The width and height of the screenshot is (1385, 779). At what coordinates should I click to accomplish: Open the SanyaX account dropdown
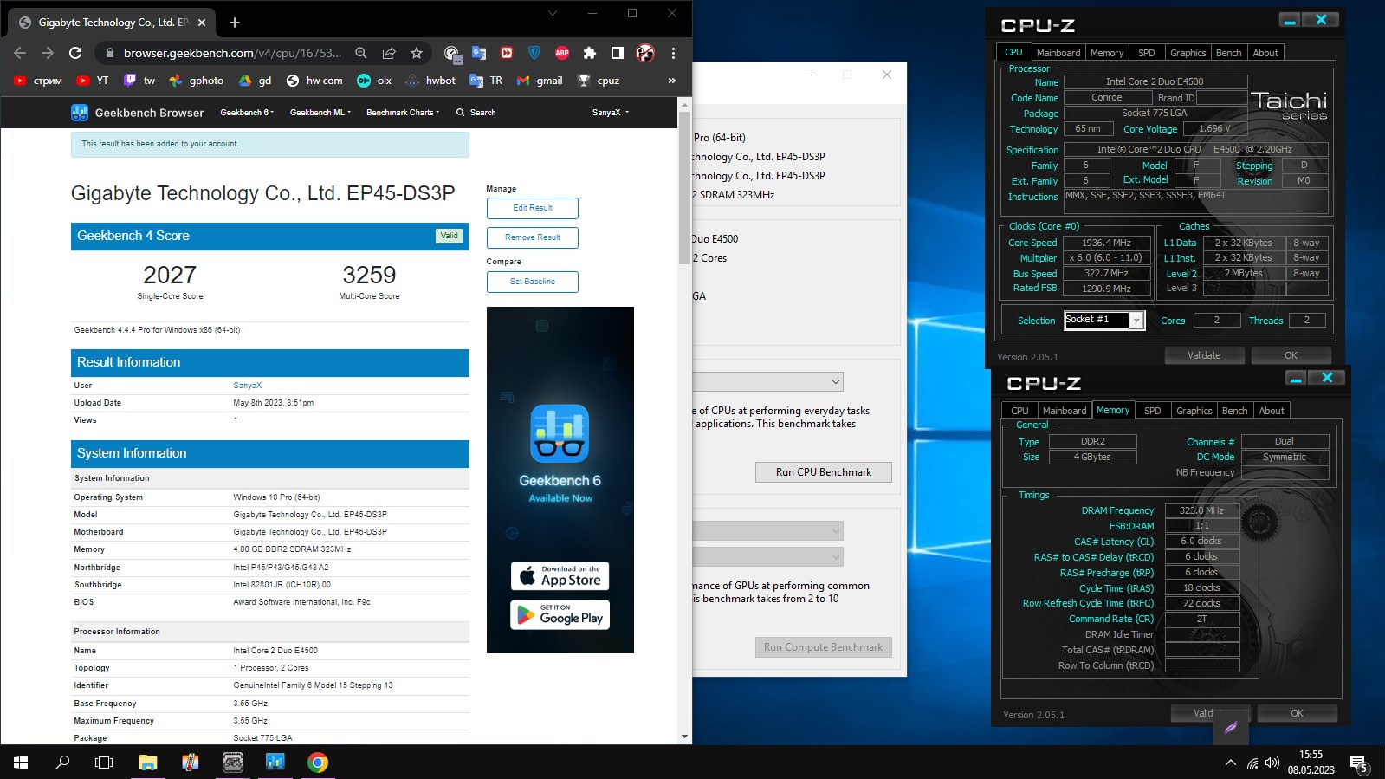tap(611, 113)
